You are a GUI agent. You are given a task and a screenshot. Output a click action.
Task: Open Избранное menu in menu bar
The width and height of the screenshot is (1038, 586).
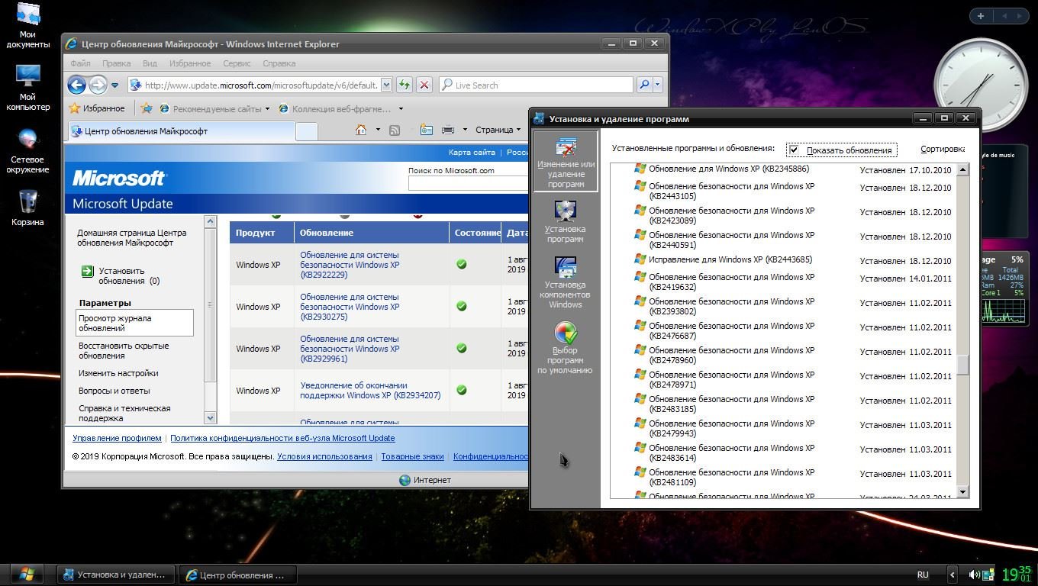190,63
